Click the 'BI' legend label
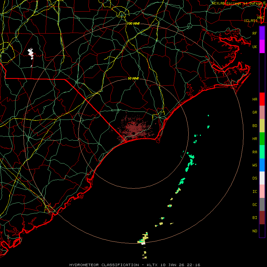 click(x=255, y=218)
